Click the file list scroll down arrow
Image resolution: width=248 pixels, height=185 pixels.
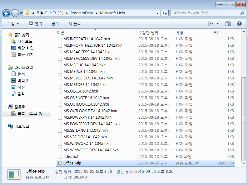coord(244,164)
